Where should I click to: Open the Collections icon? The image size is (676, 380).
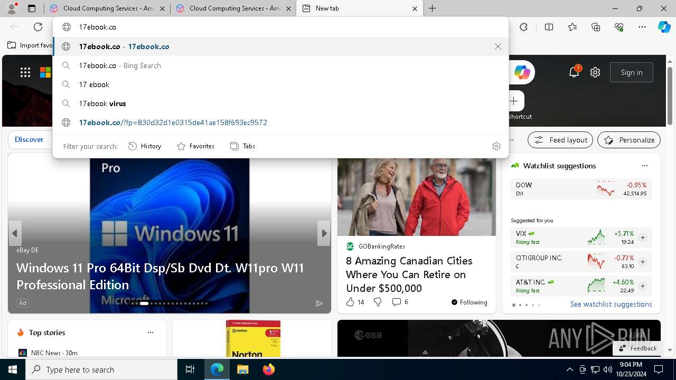pyautogui.click(x=596, y=27)
